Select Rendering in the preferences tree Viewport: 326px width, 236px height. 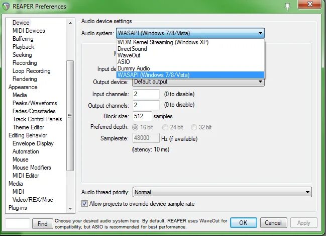coord(25,79)
